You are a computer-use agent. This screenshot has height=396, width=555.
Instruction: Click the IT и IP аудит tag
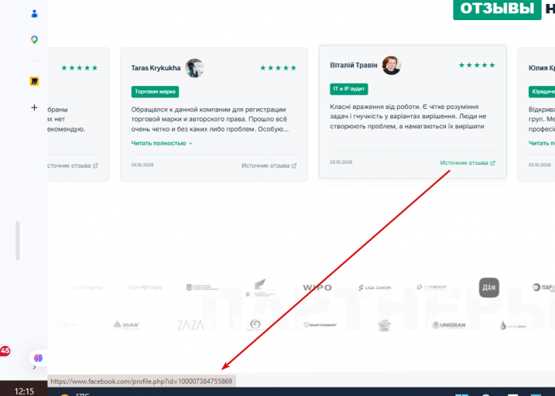tap(349, 89)
